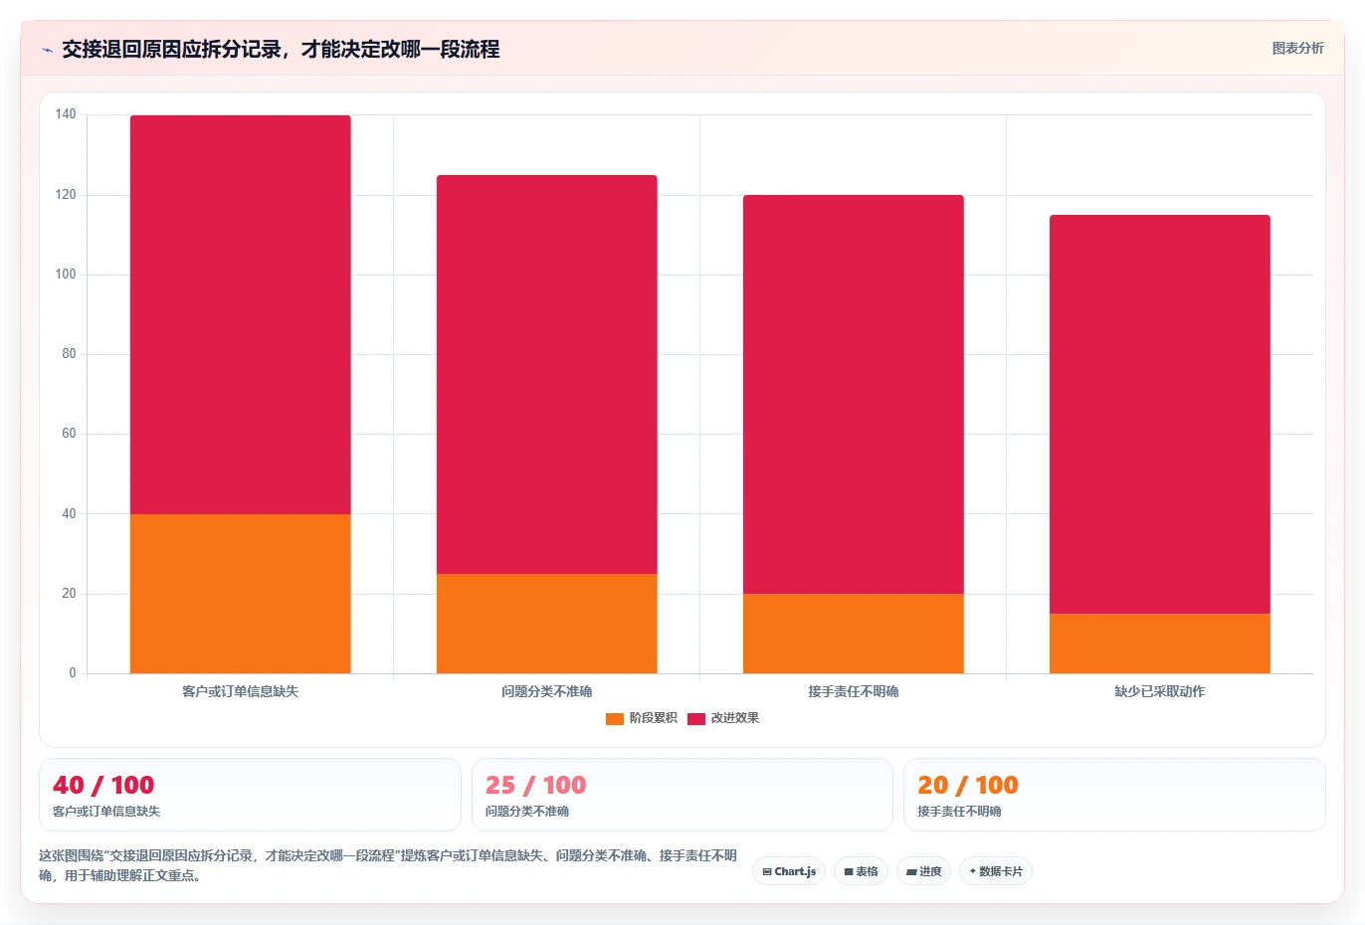Click orange segment of 问题分类不准确 bar
This screenshot has width=1365, height=925.
point(547,624)
